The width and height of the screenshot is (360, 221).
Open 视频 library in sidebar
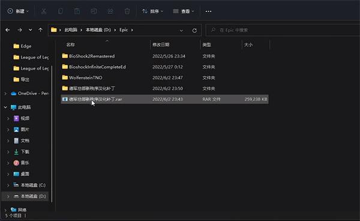point(22,118)
